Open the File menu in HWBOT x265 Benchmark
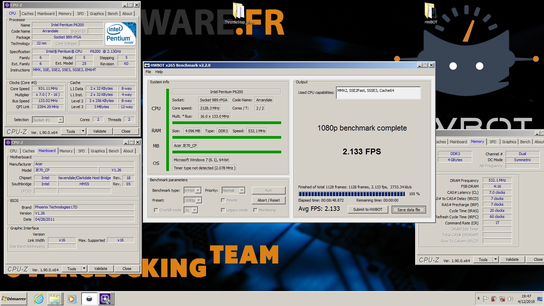Viewport: 544px width, 306px height. (148, 72)
